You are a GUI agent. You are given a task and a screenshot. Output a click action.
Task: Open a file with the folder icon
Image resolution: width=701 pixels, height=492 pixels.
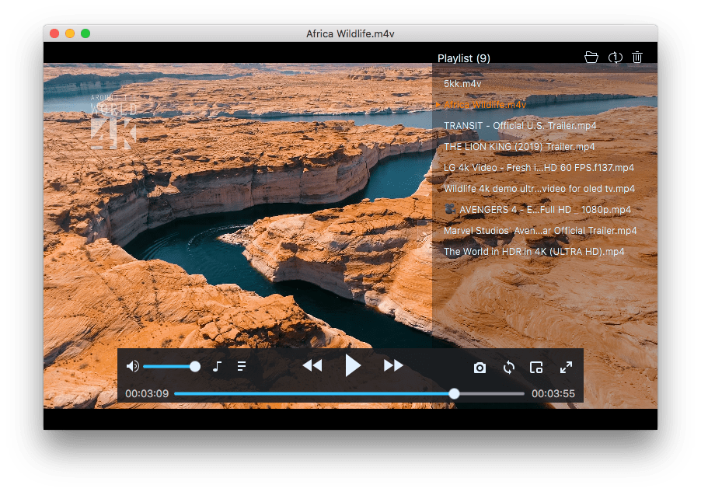coord(591,57)
